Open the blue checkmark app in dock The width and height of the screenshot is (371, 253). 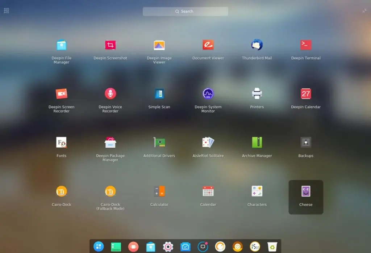[185, 247]
